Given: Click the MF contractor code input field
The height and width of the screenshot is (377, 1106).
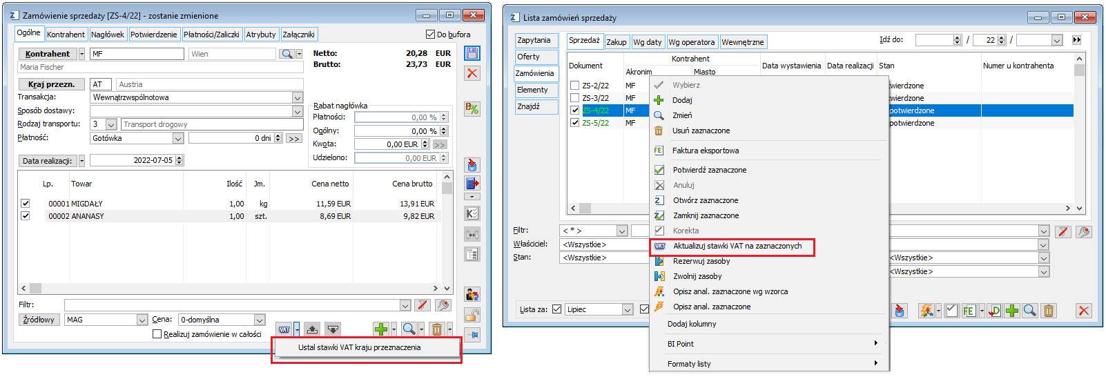Looking at the screenshot, I should pos(137,54).
